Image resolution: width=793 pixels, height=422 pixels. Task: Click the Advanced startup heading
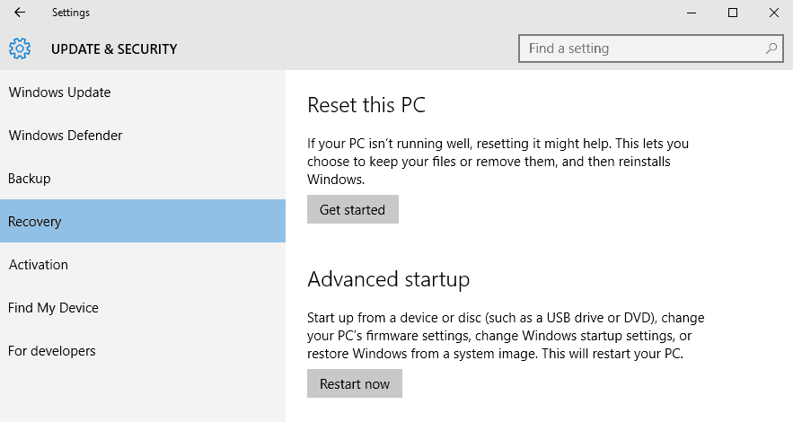(x=388, y=279)
